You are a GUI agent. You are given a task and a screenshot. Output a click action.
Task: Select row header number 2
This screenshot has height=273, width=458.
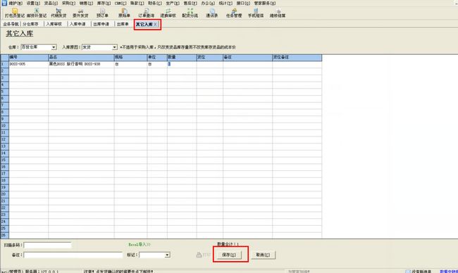pos(4,71)
